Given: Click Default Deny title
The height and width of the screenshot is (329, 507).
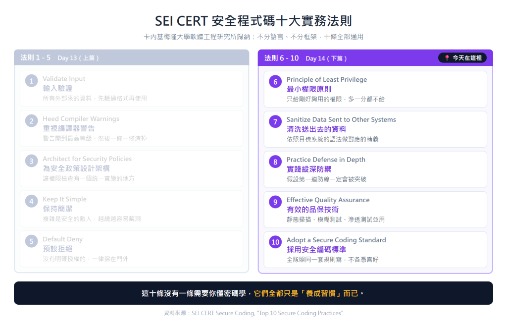Looking at the screenshot, I should pyautogui.click(x=63, y=239).
